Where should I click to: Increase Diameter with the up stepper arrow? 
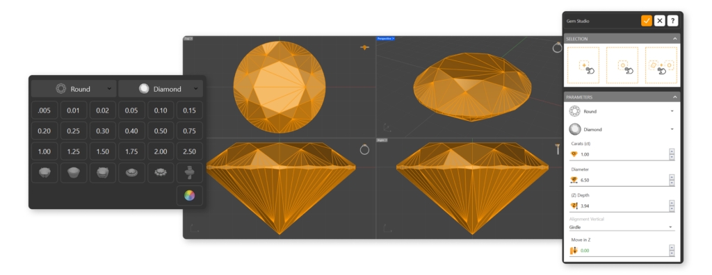672,177
